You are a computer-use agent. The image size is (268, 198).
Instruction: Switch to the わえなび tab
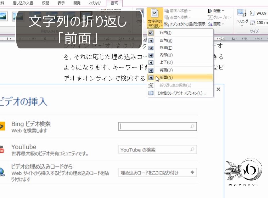click(x=95, y=3)
